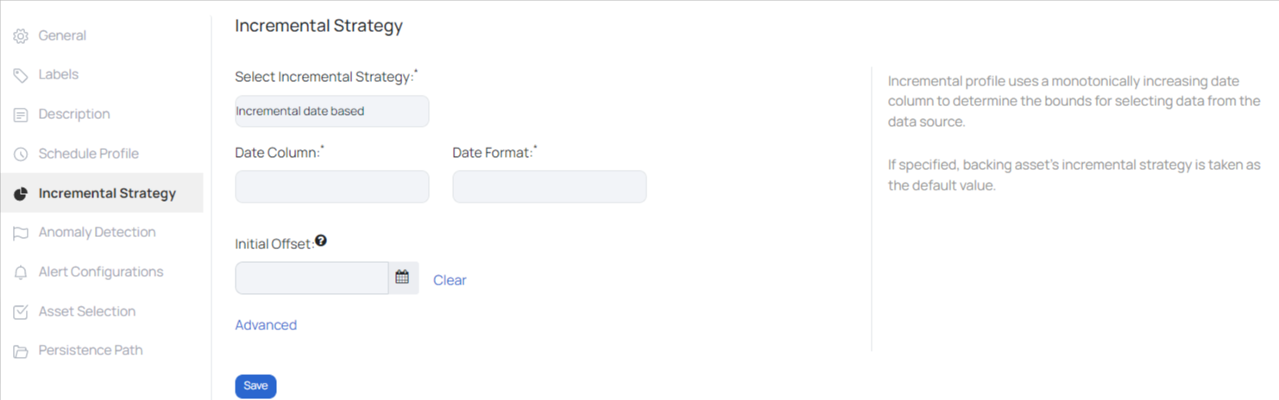The width and height of the screenshot is (1279, 400).
Task: Click the Incremental Strategy pie chart icon
Action: [21, 194]
